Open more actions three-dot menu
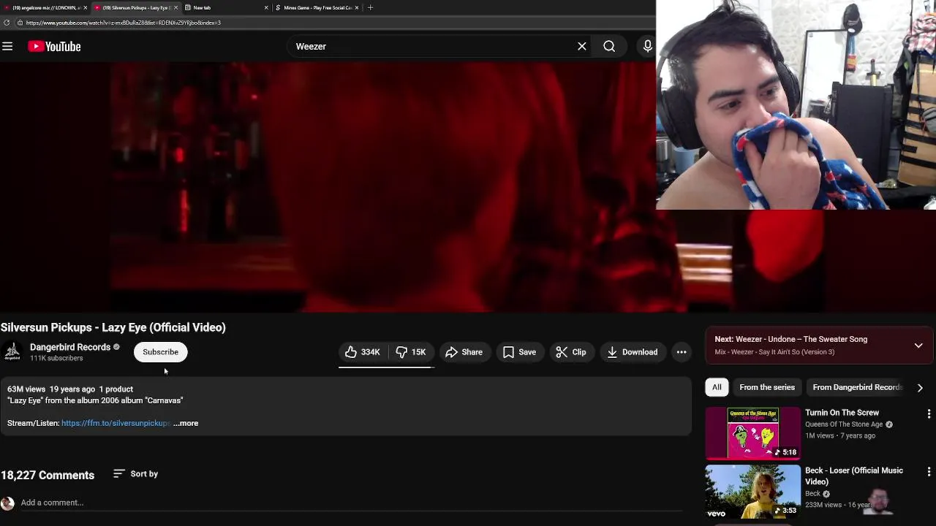The image size is (936, 526). [x=682, y=352]
